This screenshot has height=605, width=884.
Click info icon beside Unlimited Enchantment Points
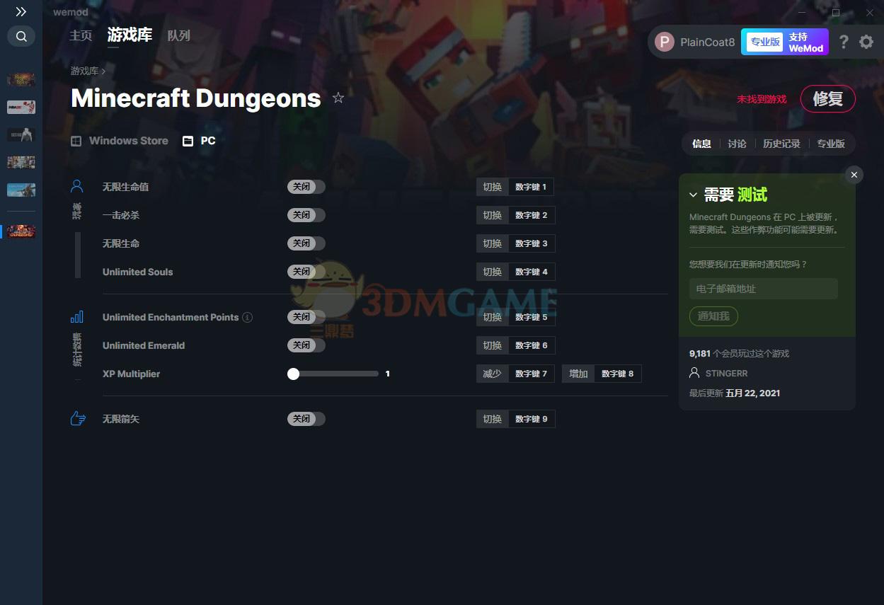coord(247,317)
